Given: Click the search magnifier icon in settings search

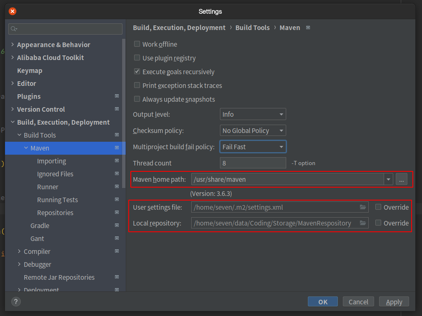Looking at the screenshot, I should (x=14, y=29).
